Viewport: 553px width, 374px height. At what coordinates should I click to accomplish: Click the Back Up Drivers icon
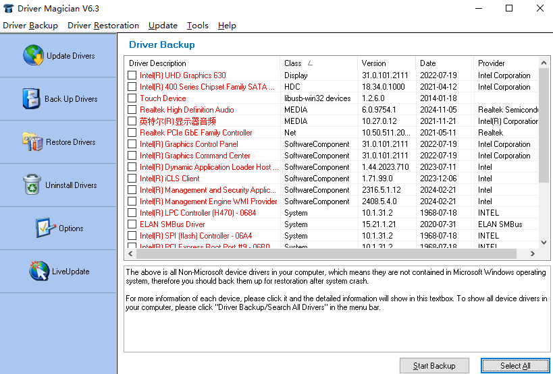pos(31,98)
